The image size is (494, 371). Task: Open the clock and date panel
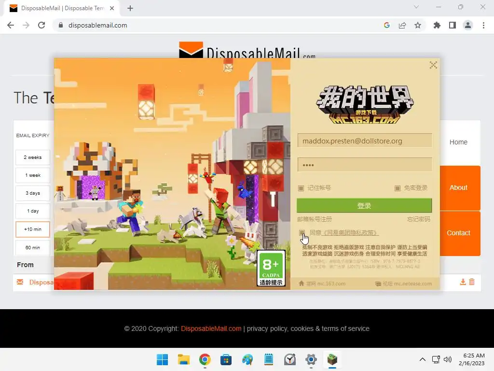[472, 359]
